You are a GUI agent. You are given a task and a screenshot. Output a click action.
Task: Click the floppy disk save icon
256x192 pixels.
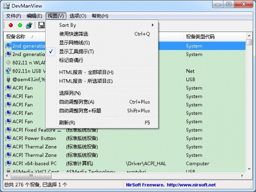pyautogui.click(x=41, y=26)
